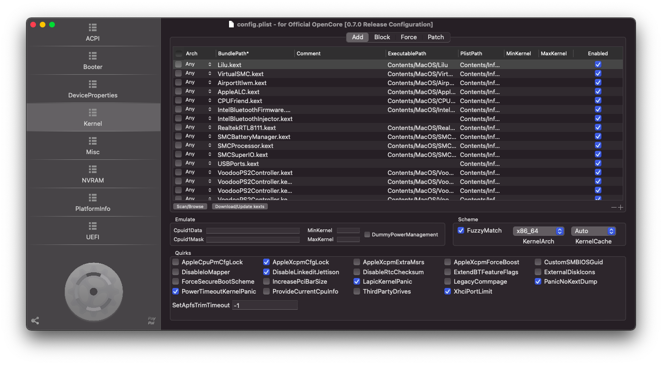Open the UEFI section icon
This screenshot has width=662, height=365.
93,226
